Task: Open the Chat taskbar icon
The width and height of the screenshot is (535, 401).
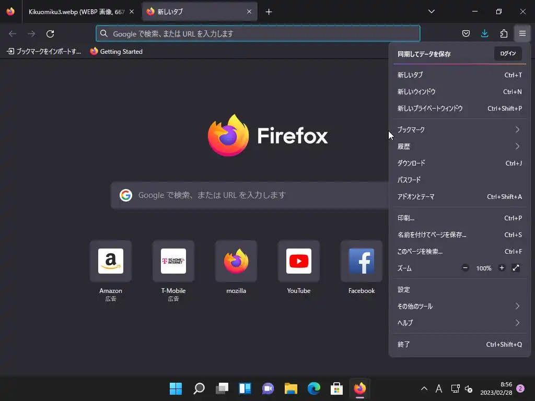Action: coord(268,388)
